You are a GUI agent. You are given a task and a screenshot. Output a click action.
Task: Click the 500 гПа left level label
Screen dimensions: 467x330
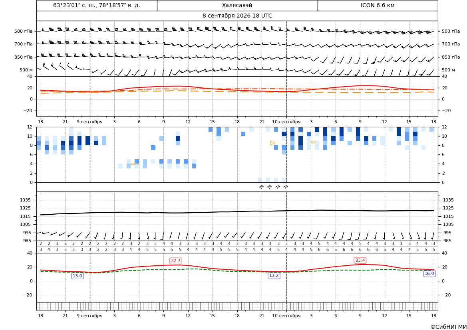[24, 31]
